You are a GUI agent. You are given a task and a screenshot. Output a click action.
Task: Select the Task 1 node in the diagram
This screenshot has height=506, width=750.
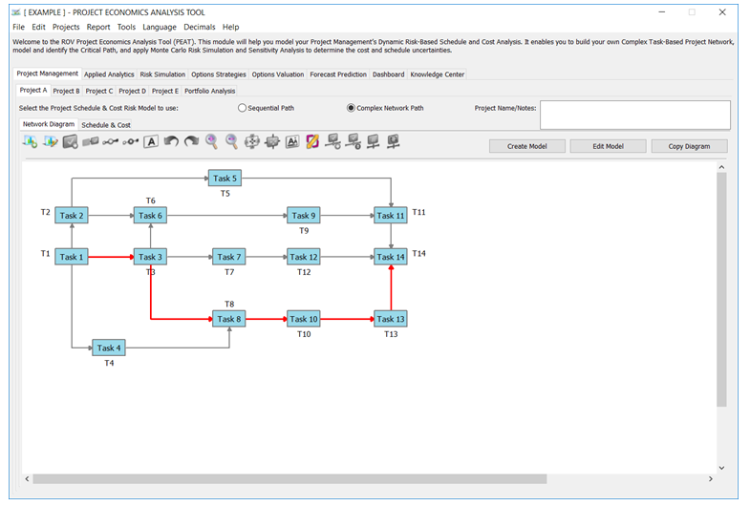coord(72,257)
